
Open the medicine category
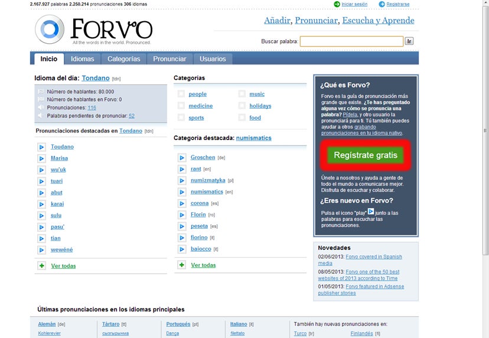coord(201,106)
